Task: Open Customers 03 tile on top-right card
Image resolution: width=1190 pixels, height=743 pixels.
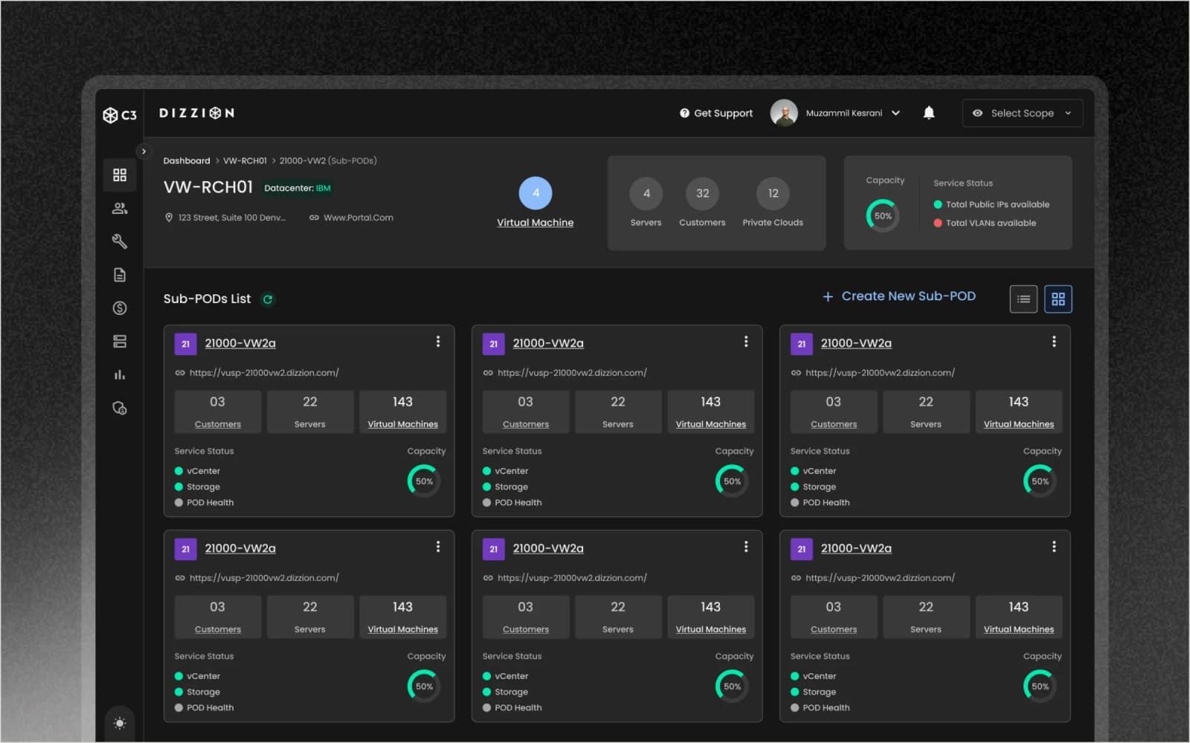Action: [834, 412]
